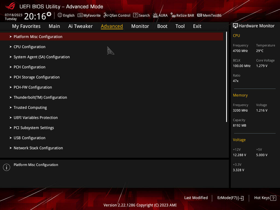Click the globe language icon
Image resolution: width=280 pixels, height=210 pixels.
[x=60, y=15]
